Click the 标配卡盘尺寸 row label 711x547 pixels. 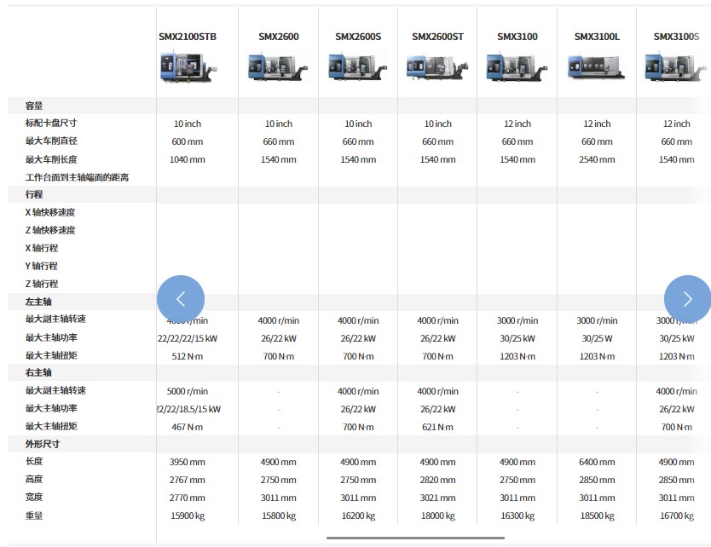click(x=51, y=123)
